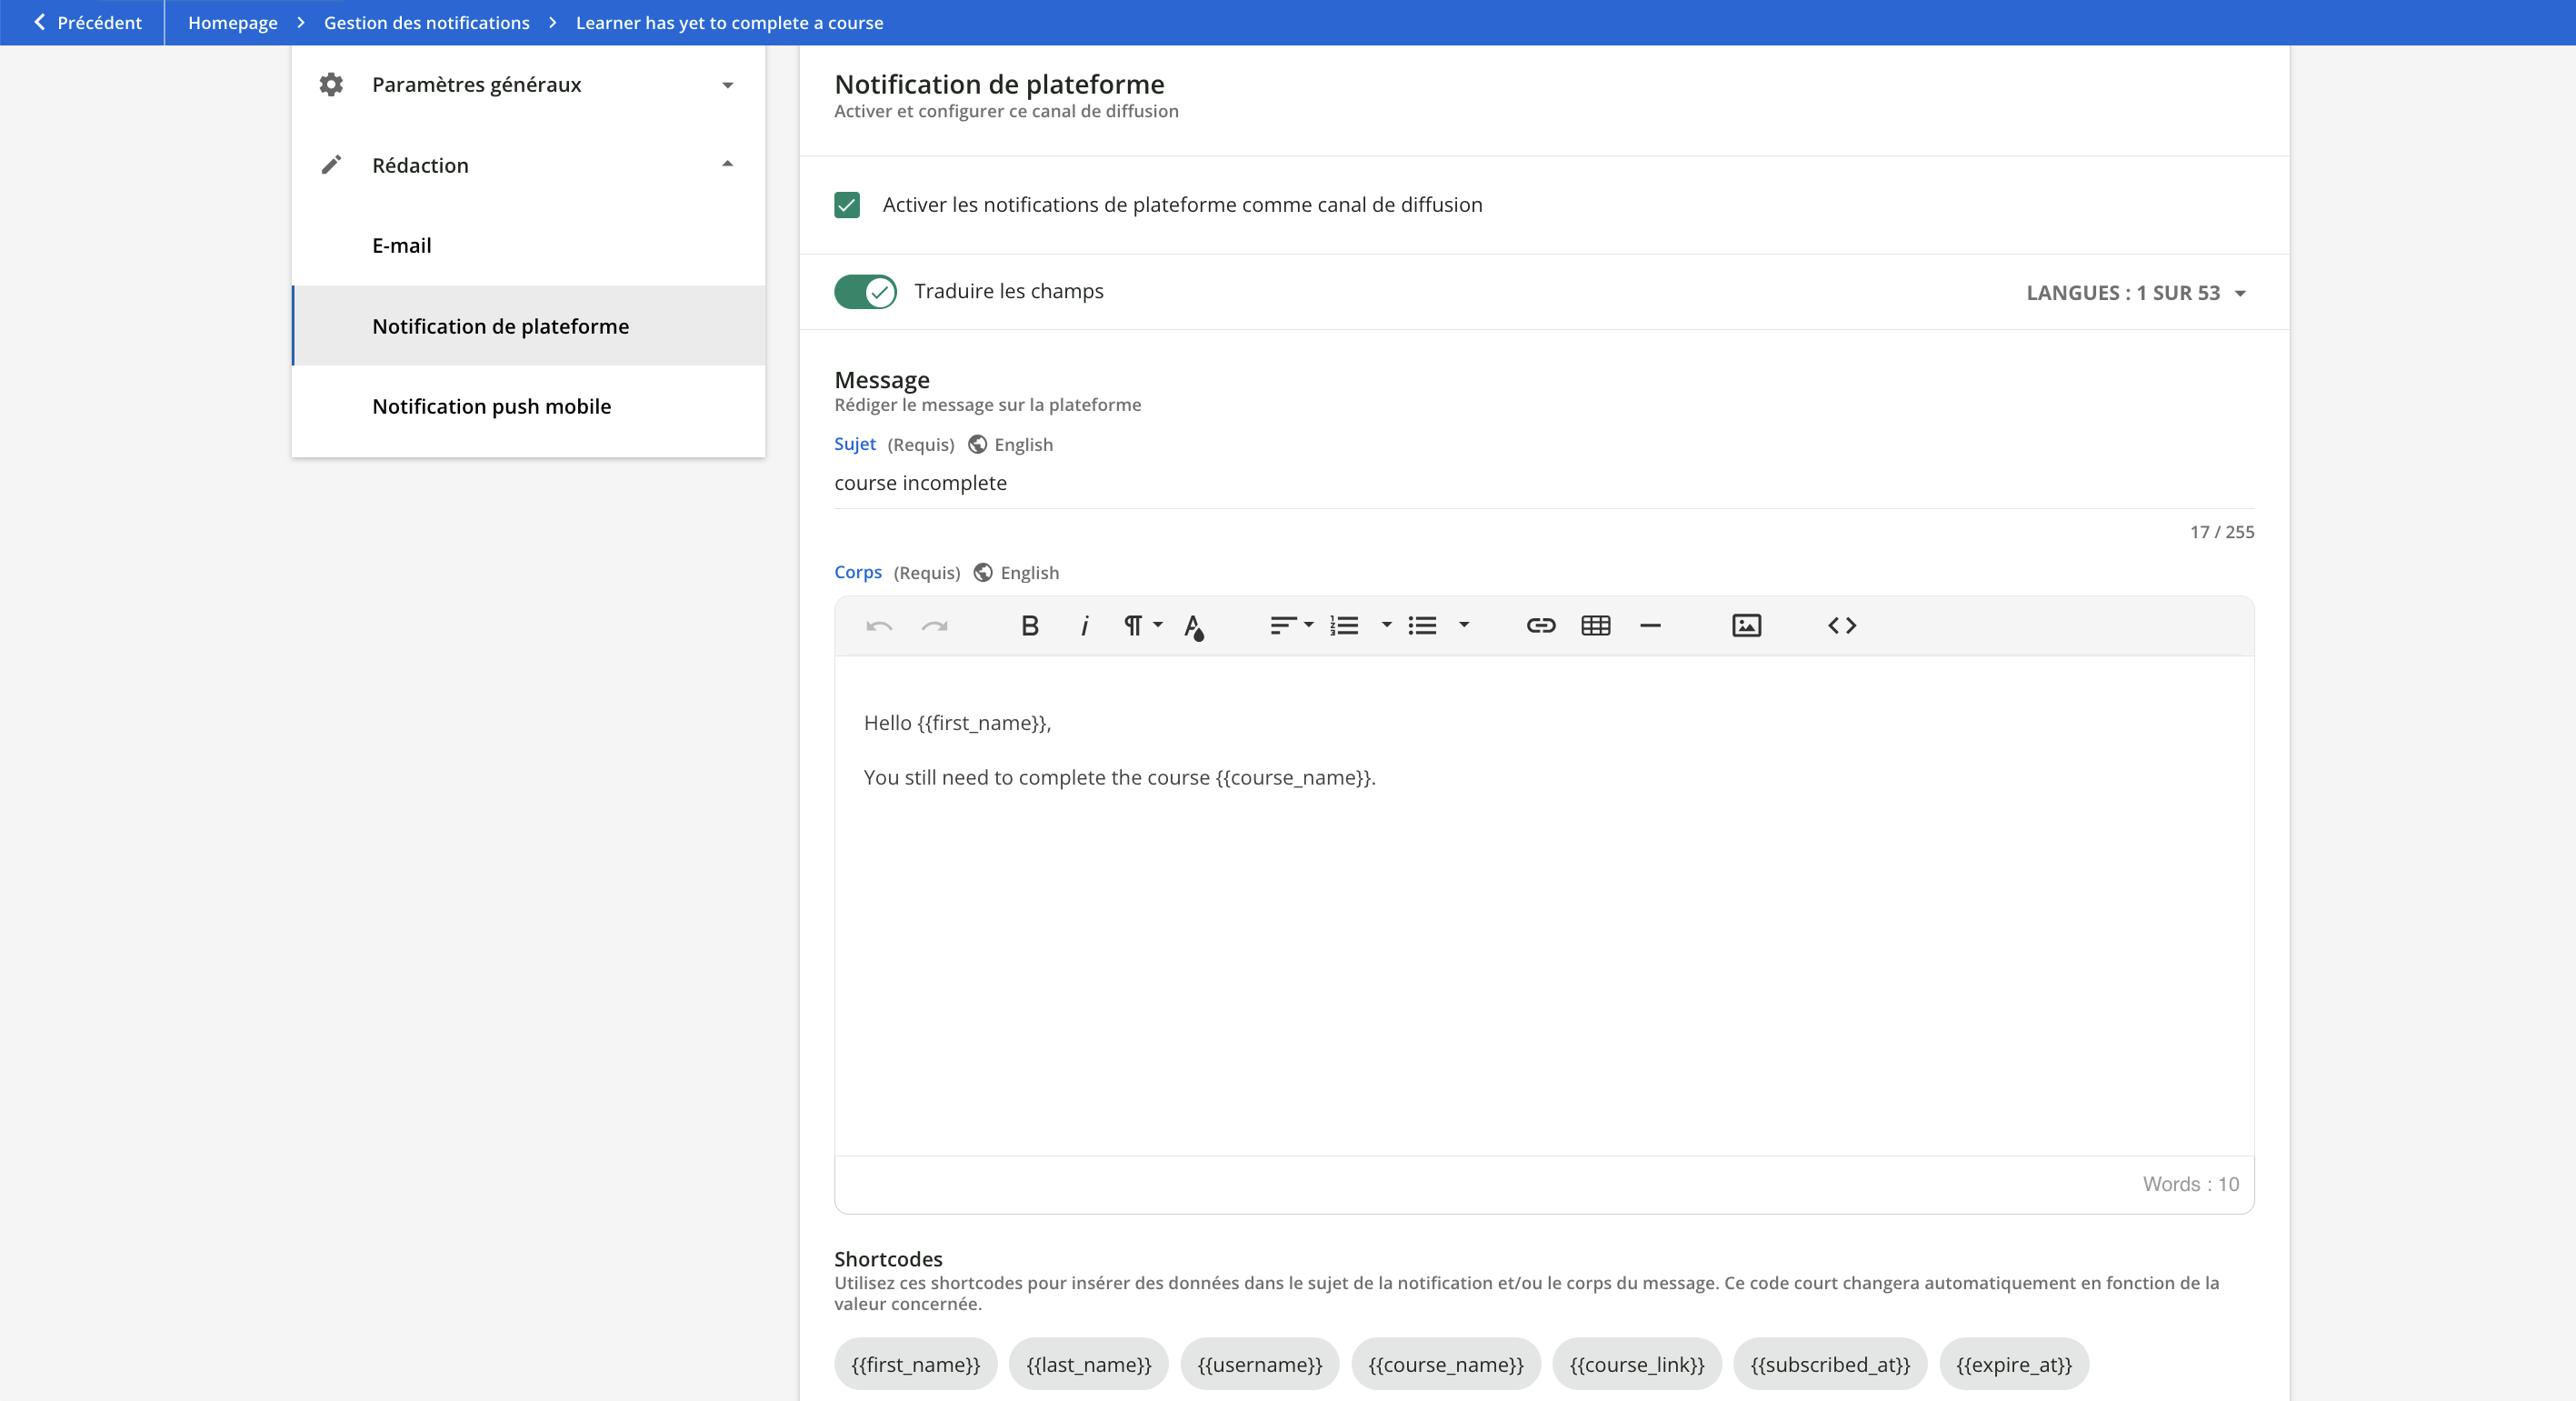The width and height of the screenshot is (2576, 1401).
Task: Insert a horizontal line
Action: point(1650,626)
